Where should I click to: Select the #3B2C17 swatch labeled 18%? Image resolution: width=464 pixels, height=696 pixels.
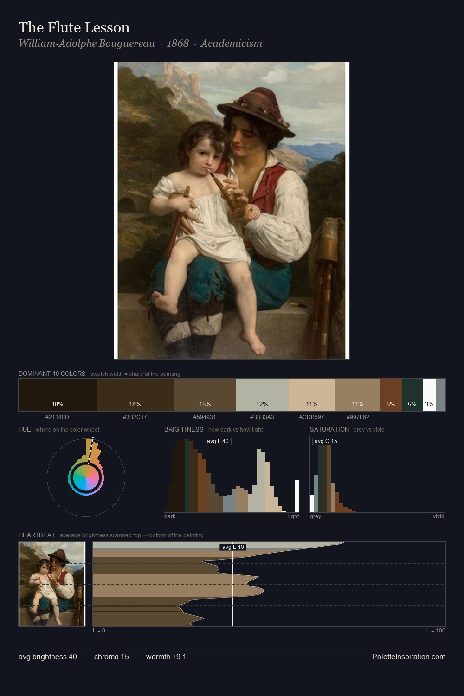click(135, 395)
